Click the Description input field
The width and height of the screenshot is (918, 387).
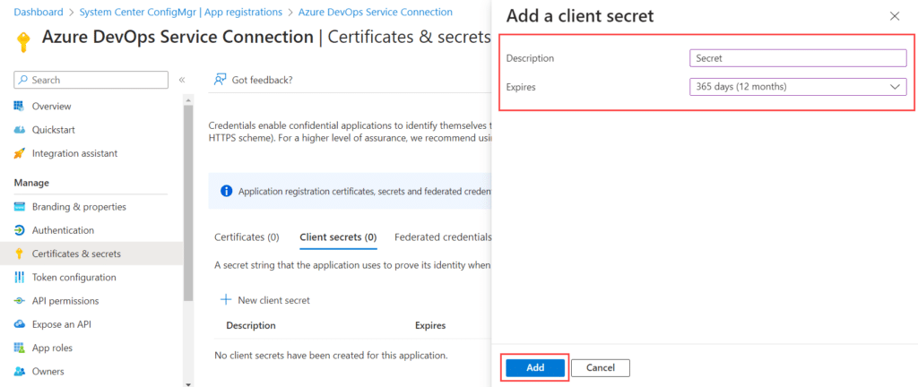[x=798, y=58]
